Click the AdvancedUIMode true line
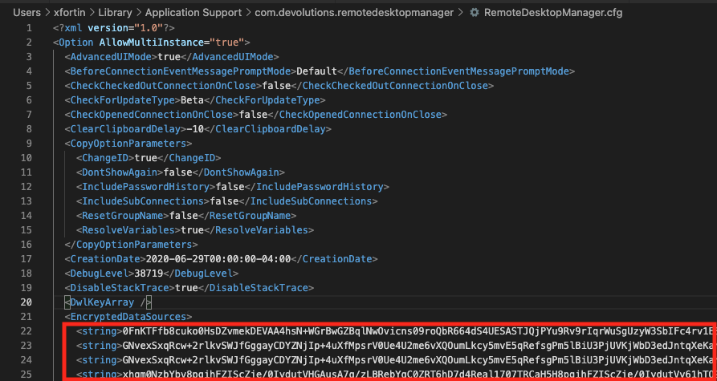This screenshot has width=717, height=381. point(172,57)
